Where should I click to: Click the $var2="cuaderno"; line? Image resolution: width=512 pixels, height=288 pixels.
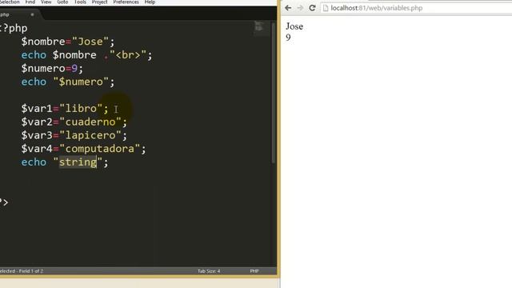(x=74, y=122)
